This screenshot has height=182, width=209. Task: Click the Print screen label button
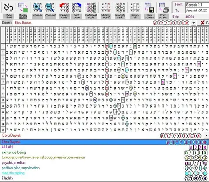point(163,16)
